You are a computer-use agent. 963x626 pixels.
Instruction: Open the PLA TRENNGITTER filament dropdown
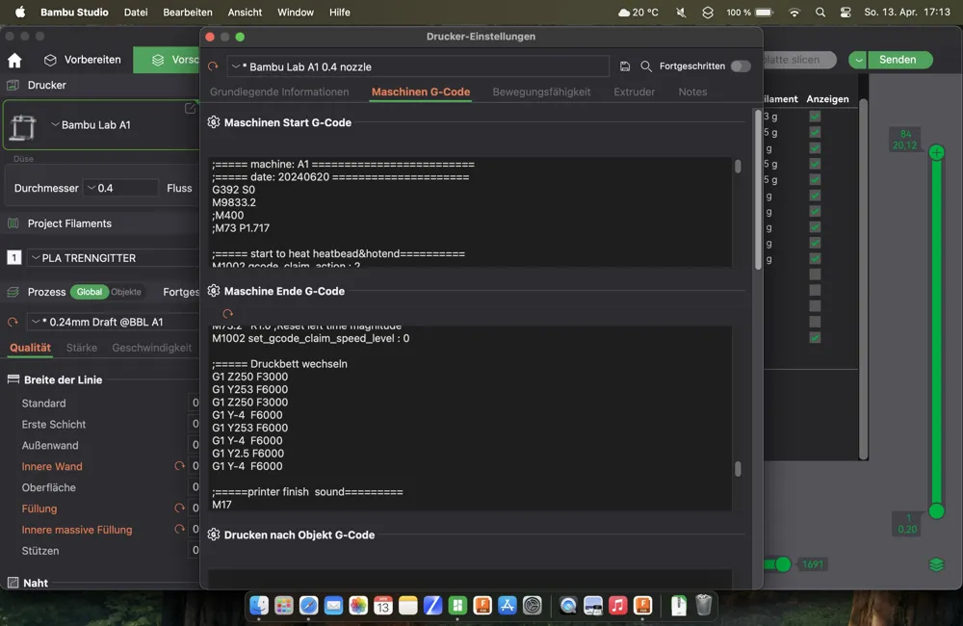111,258
